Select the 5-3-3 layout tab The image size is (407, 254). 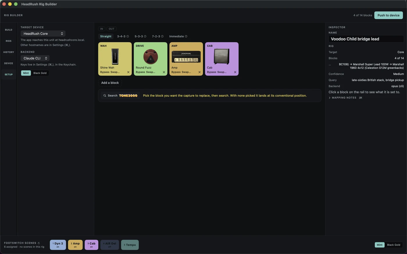(x=139, y=36)
